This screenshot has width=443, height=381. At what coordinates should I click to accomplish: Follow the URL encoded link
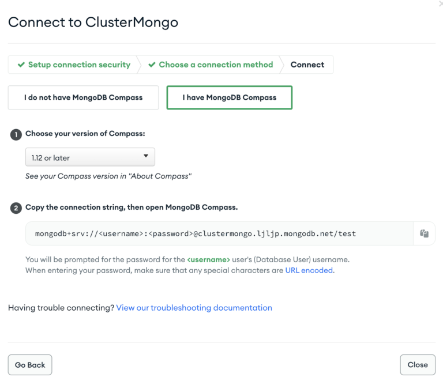[309, 270]
